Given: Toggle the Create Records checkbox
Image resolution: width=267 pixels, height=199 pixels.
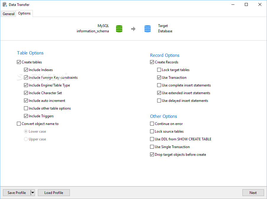Looking at the screenshot, I should point(152,62).
